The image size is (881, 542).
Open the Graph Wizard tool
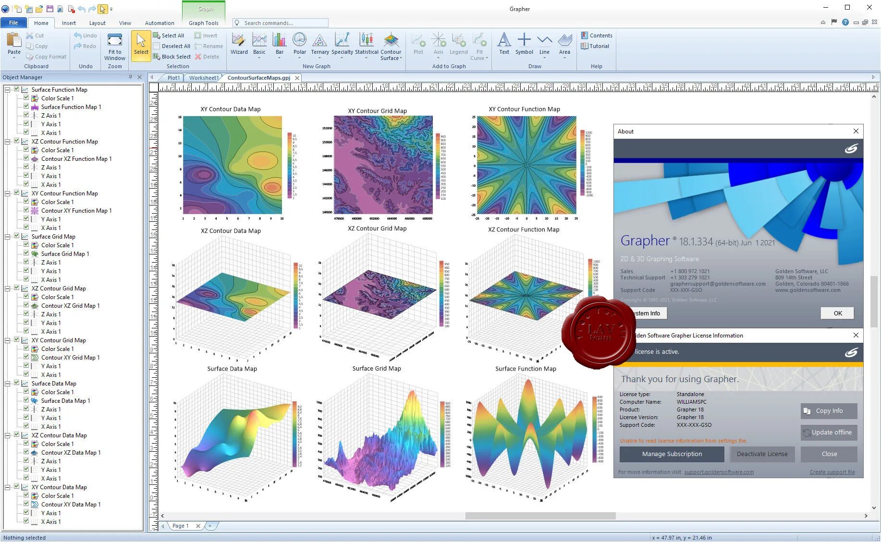(239, 44)
